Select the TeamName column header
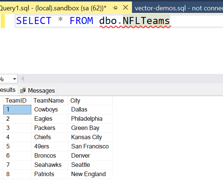The width and height of the screenshot is (223, 189). (50, 100)
